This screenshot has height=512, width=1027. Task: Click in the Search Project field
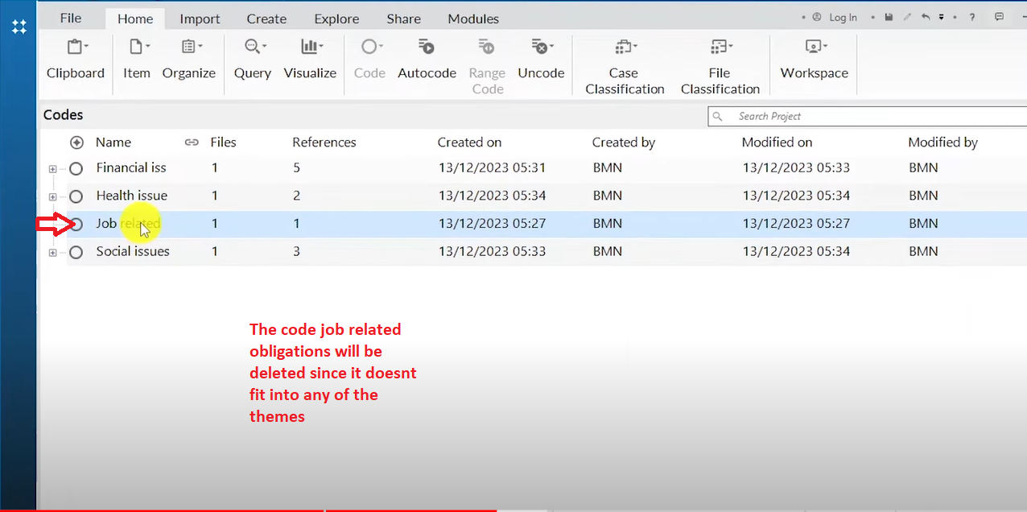pos(868,117)
